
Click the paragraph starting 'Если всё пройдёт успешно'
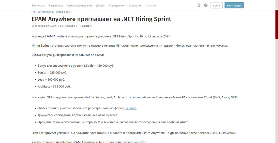pos(134,133)
